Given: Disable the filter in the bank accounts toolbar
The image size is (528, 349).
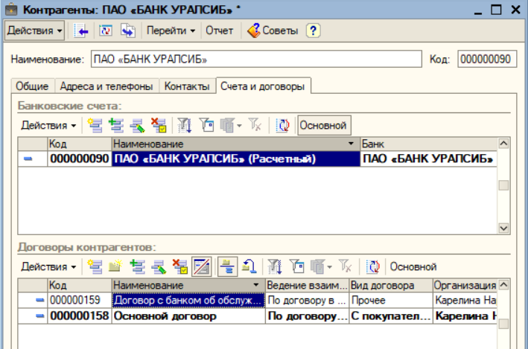Looking at the screenshot, I should click(255, 125).
